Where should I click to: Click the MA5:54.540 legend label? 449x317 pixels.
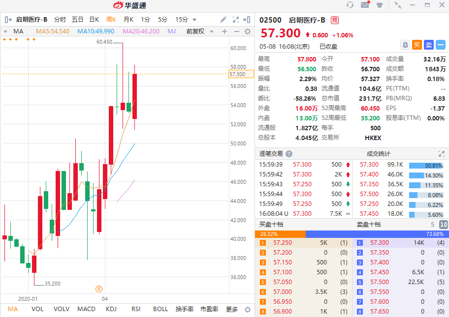(52, 31)
